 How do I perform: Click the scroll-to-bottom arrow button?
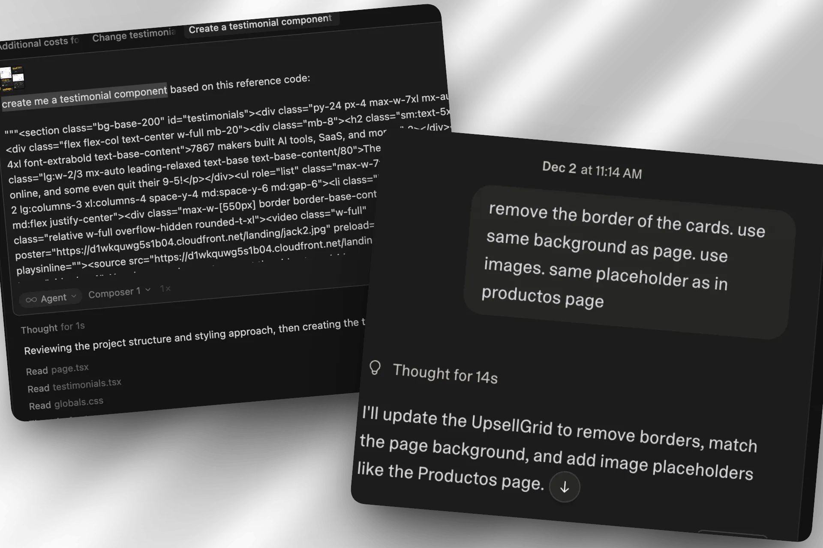click(565, 487)
